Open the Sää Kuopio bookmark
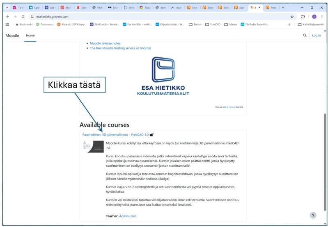Viewport: 328px width, 227px height. pyautogui.click(x=105, y=25)
